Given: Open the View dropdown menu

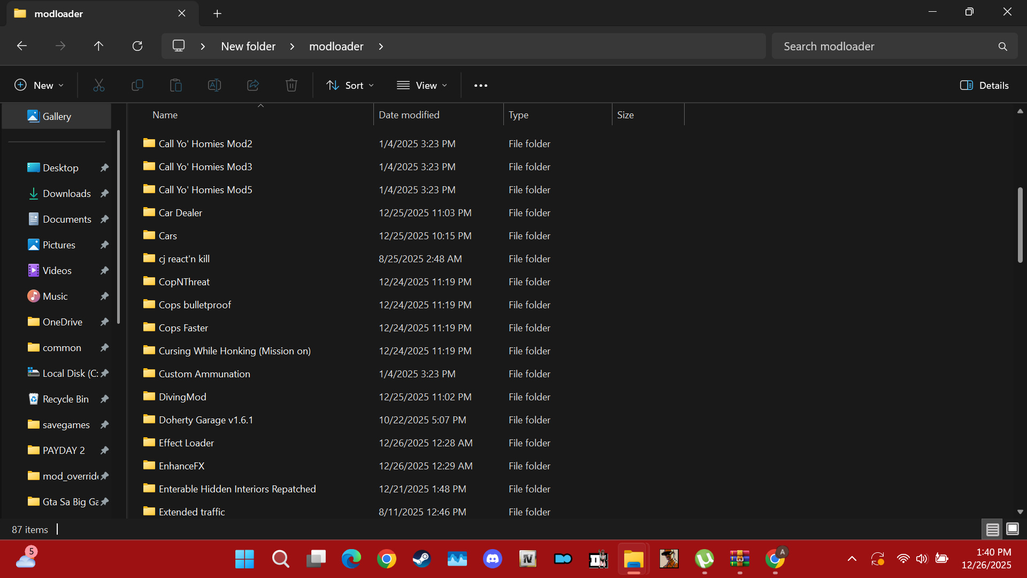Looking at the screenshot, I should click(x=422, y=85).
